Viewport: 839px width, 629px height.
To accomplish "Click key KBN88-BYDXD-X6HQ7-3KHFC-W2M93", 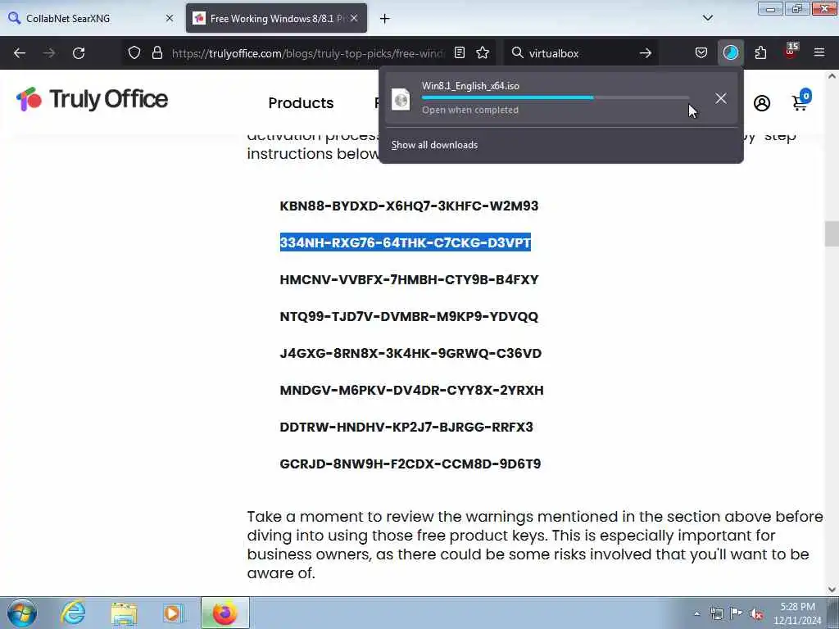I will click(409, 206).
